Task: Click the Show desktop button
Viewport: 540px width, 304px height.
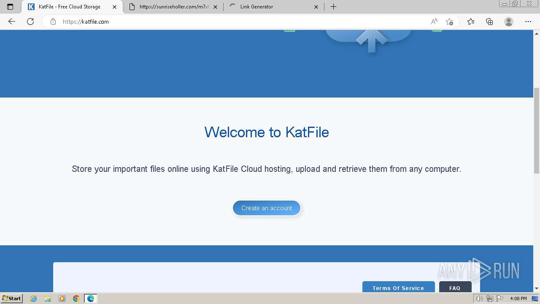Action: 535,299
